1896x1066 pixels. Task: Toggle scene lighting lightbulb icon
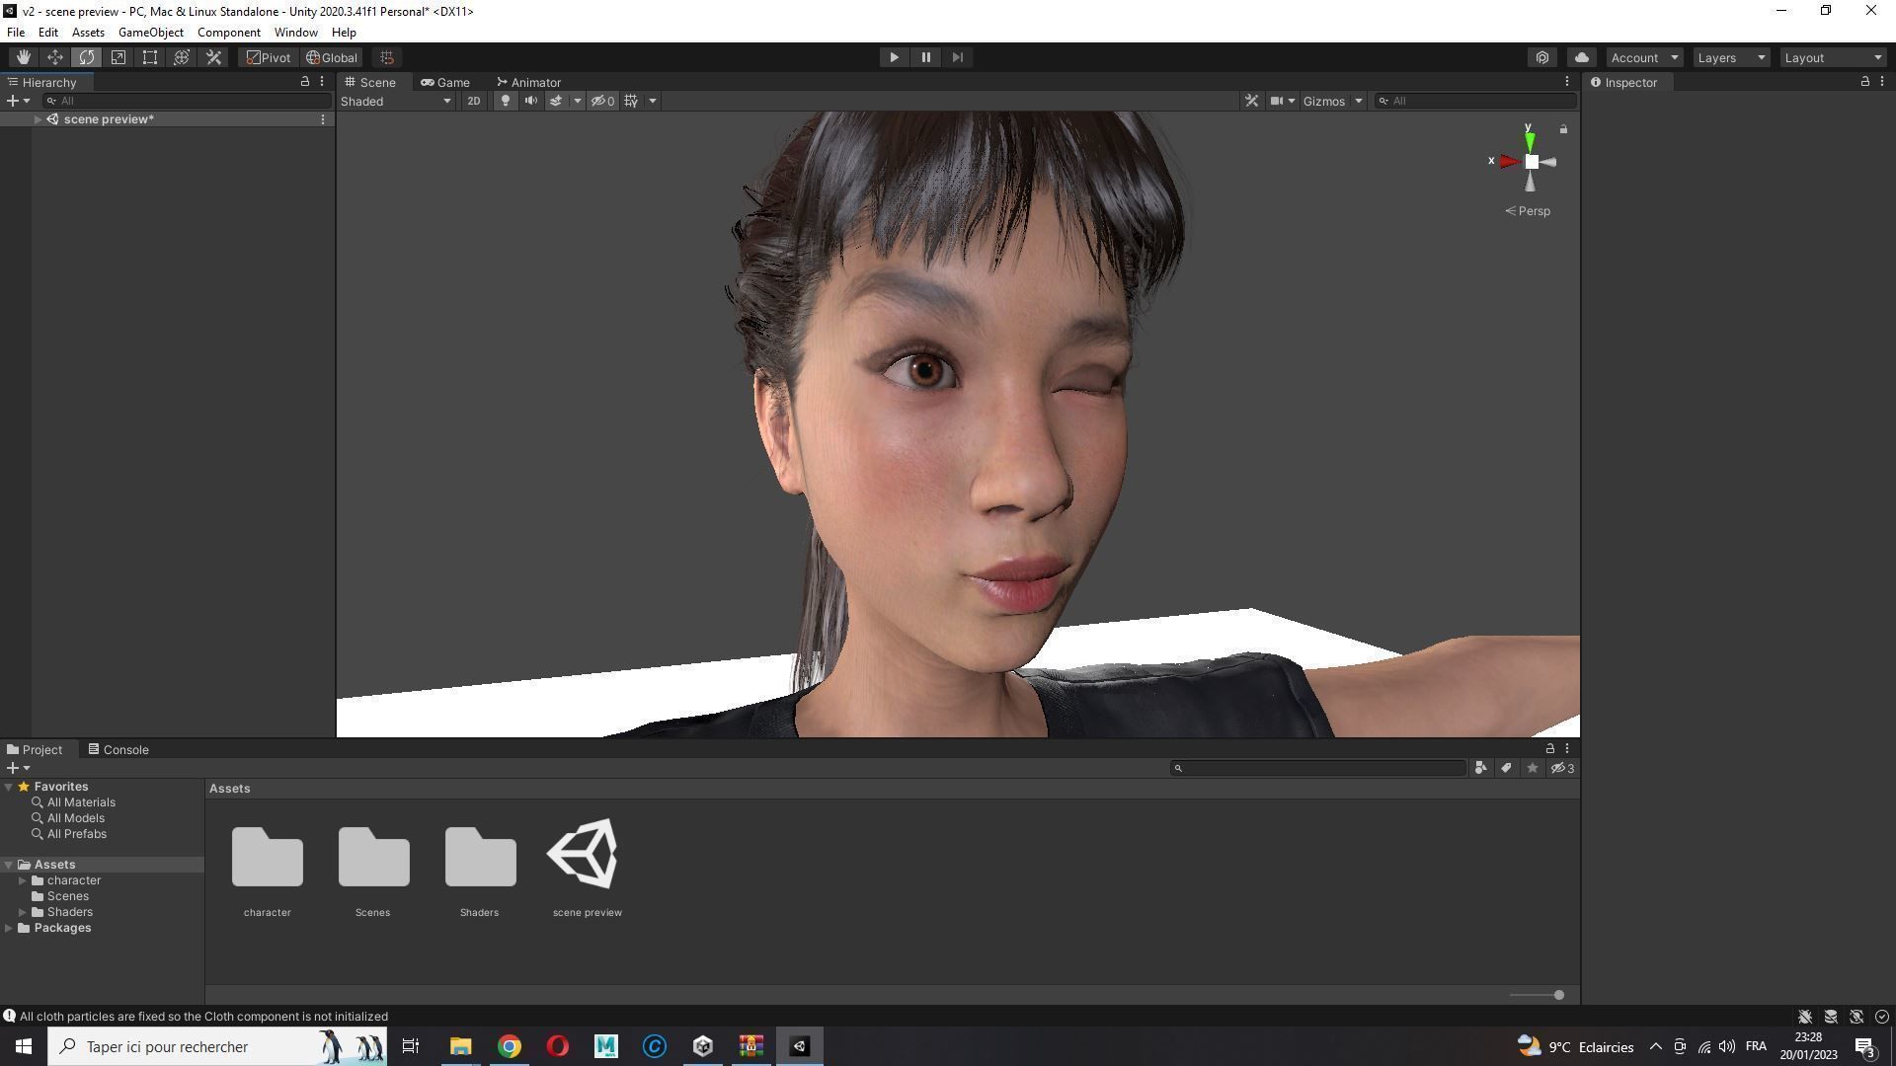[x=506, y=101]
